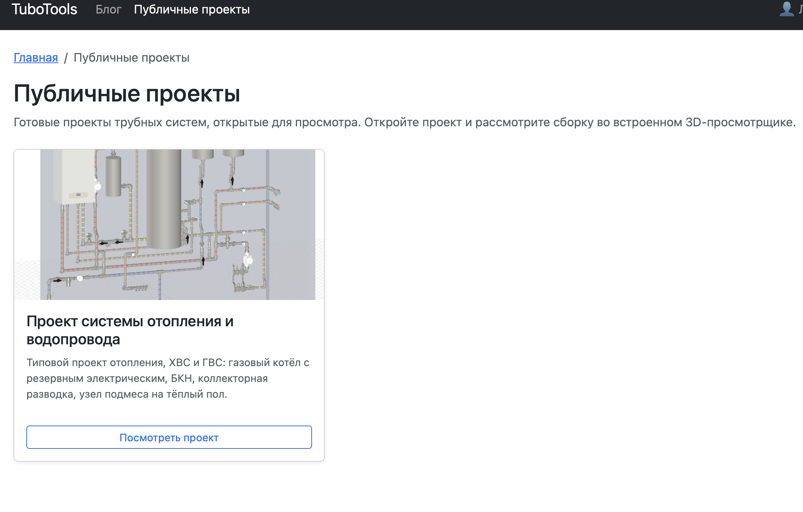Click the Публичные проекты breadcrumb text
The height and width of the screenshot is (512, 803).
[131, 58]
